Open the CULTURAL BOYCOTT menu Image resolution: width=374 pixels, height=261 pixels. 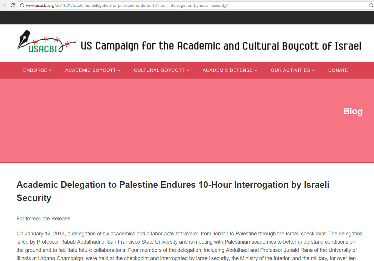tap(159, 70)
